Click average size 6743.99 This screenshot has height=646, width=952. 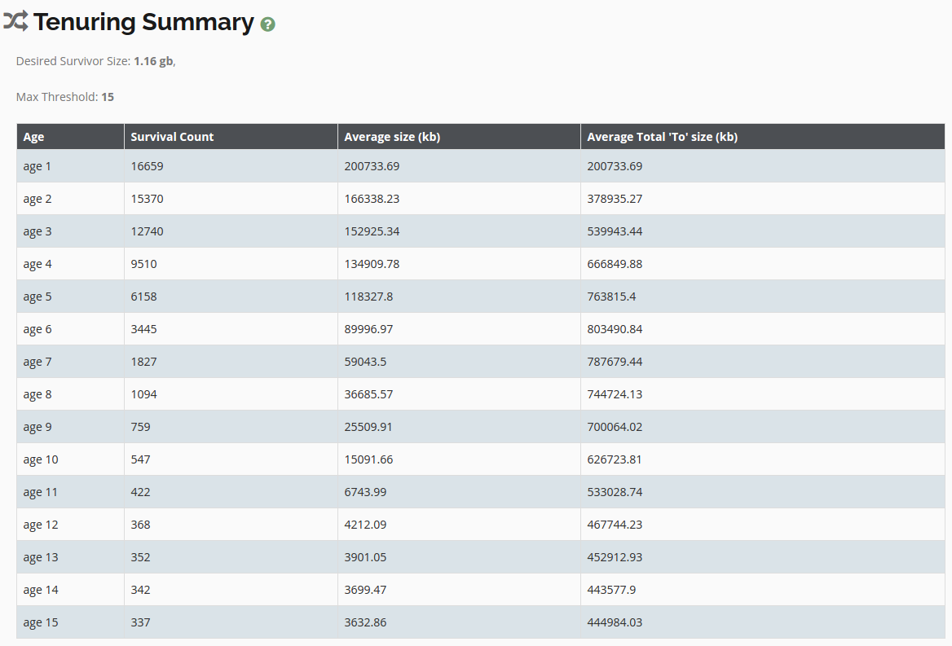[x=365, y=493]
